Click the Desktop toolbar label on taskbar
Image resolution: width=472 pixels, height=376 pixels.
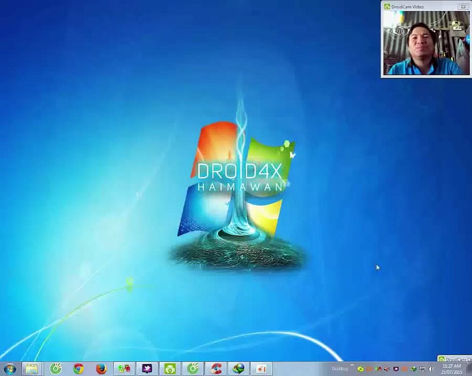(340, 369)
